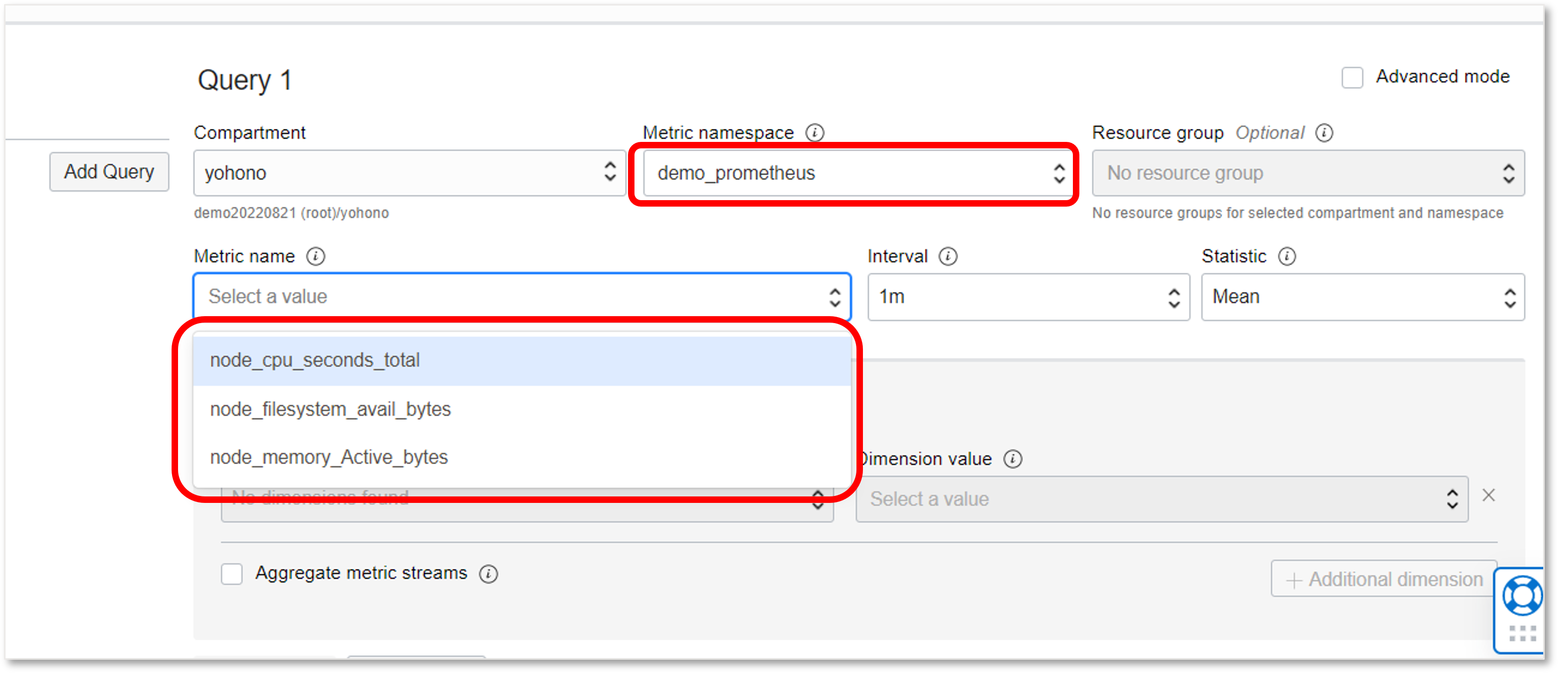Screen dimensions: 1558x673
Task: Toggle Aggregate metric streams checkbox
Action: (232, 573)
